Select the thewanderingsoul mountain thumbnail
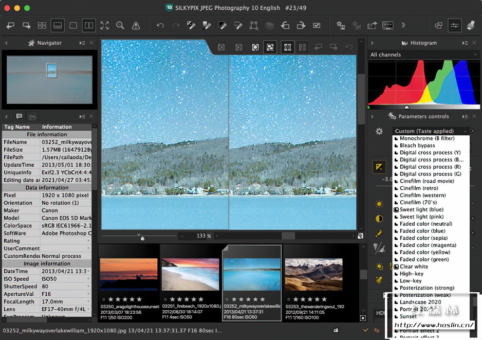This screenshot has height=340, width=482. tap(313, 274)
